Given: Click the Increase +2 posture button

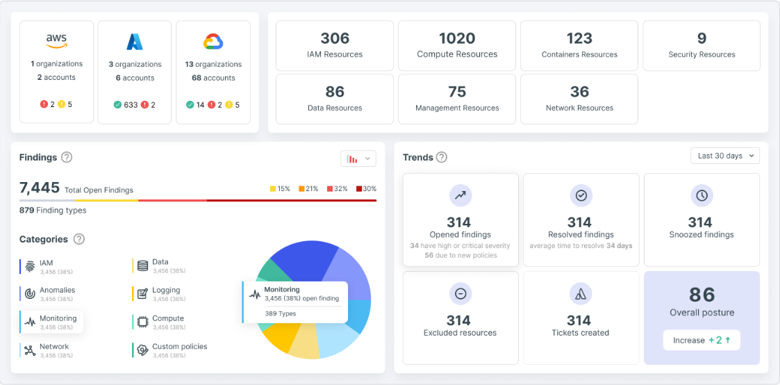Looking at the screenshot, I should pyautogui.click(x=702, y=341).
